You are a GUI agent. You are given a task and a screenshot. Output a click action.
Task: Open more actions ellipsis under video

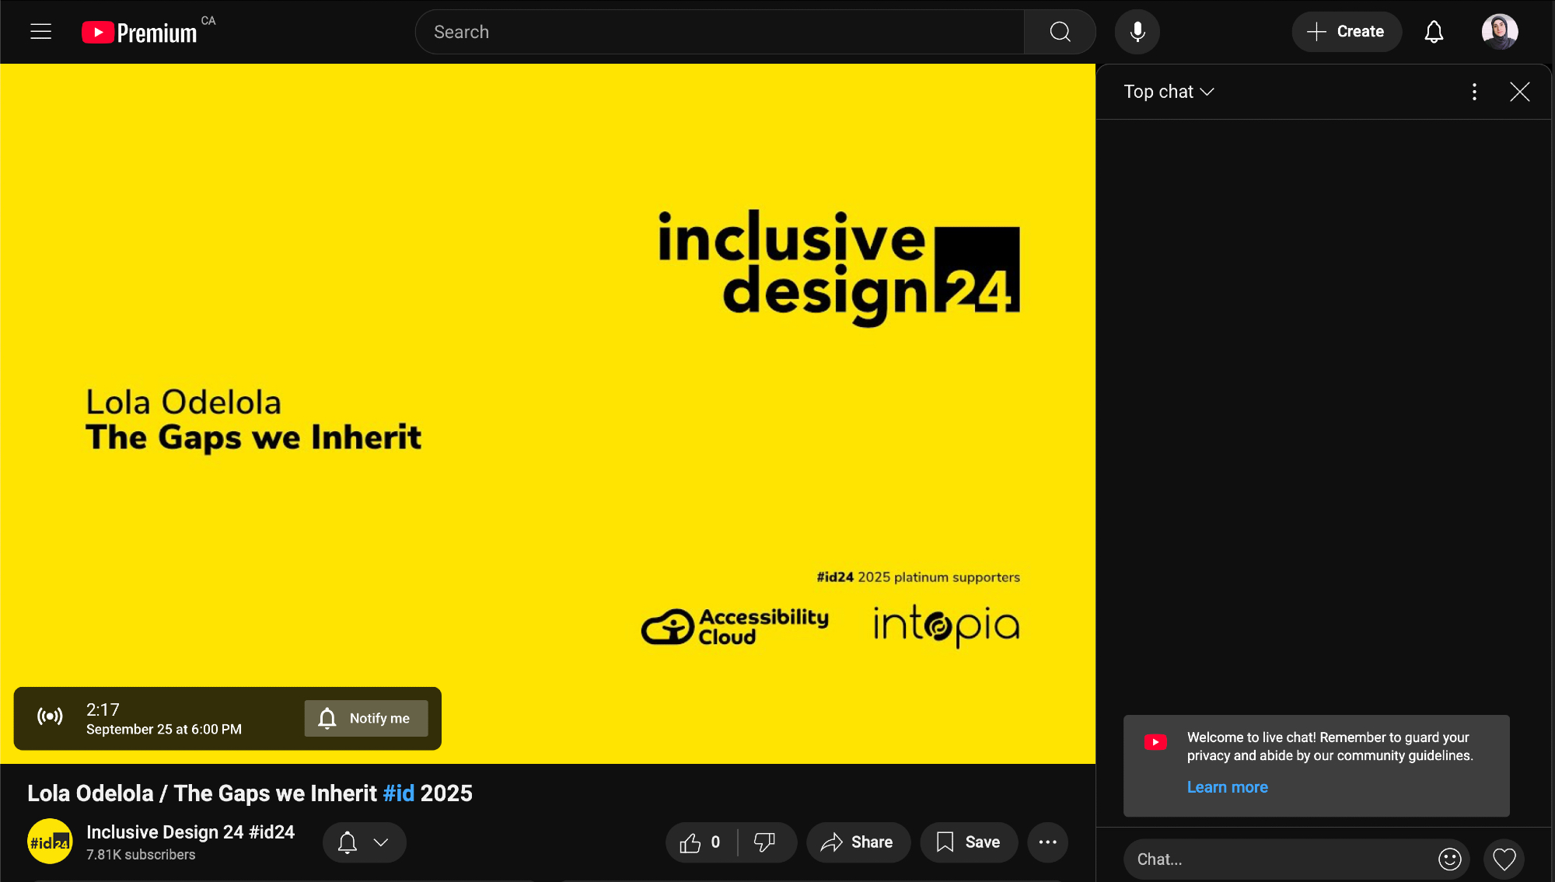(x=1047, y=842)
